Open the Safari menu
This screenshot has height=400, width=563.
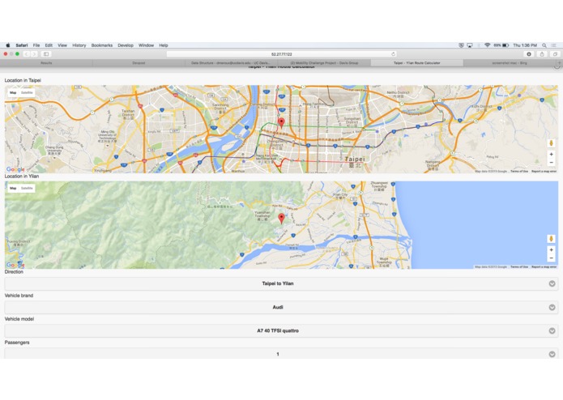pos(22,45)
